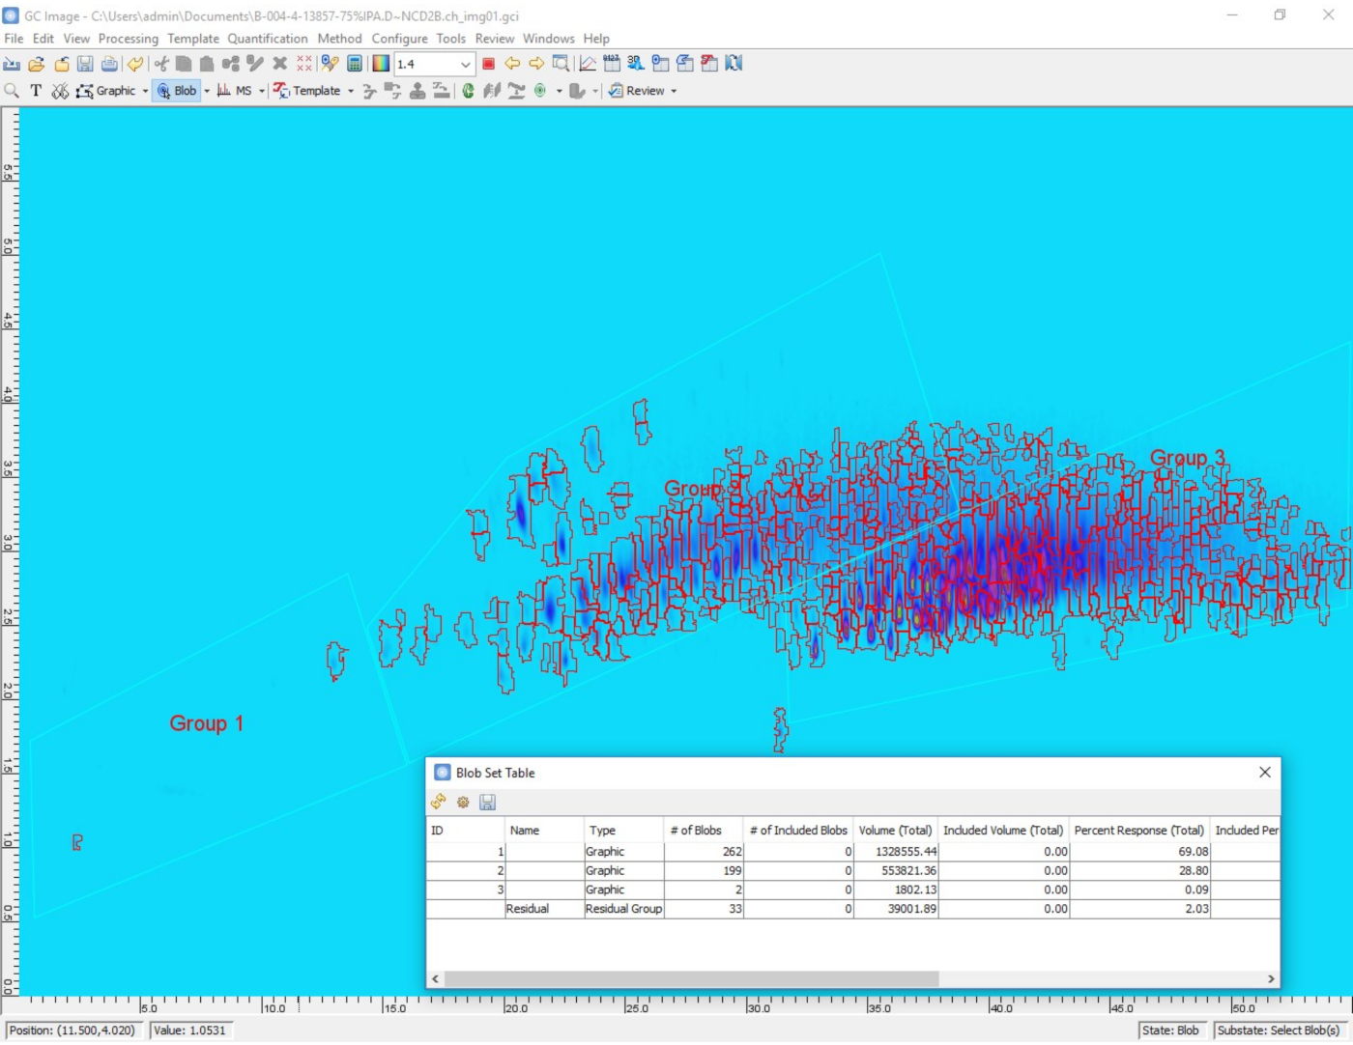Click the '# of Blobs' column header
Viewport: 1353px width, 1045px height.
696,831
